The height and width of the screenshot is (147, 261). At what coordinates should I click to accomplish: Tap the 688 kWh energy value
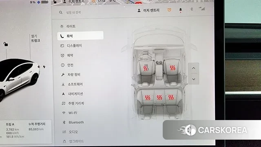coord(13,133)
